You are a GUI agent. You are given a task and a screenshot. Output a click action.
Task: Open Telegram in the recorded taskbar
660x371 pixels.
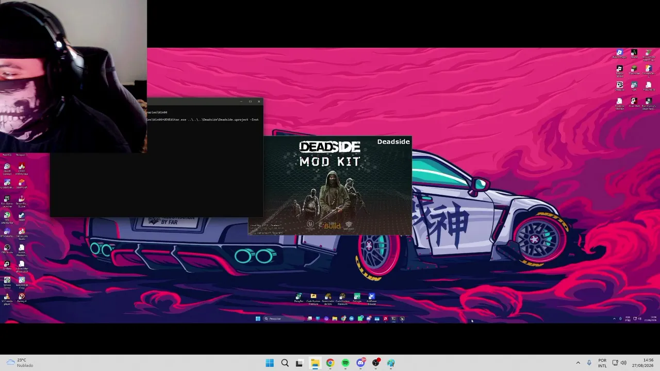(352, 318)
